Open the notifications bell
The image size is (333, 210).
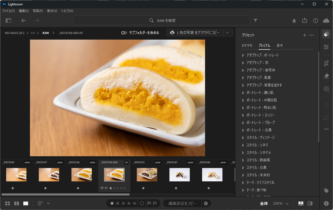pos(294,21)
